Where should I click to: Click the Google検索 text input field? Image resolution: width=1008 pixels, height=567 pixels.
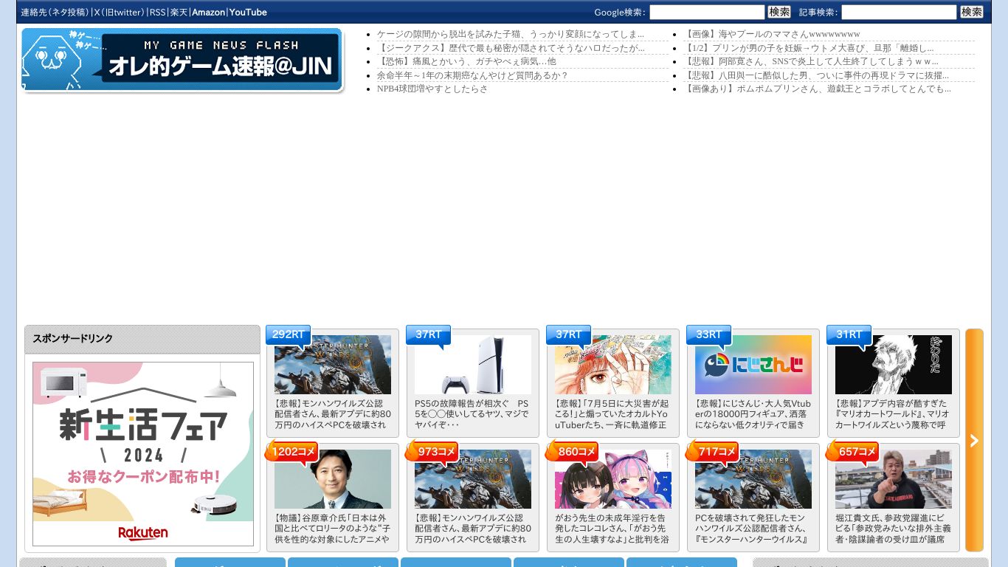[x=707, y=12]
